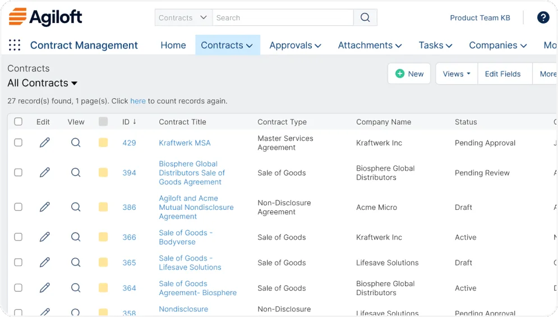This screenshot has height=317, width=558.
Task: Click yellow color flag for contract 366
Action: pos(103,237)
